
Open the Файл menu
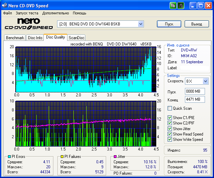click(7, 13)
